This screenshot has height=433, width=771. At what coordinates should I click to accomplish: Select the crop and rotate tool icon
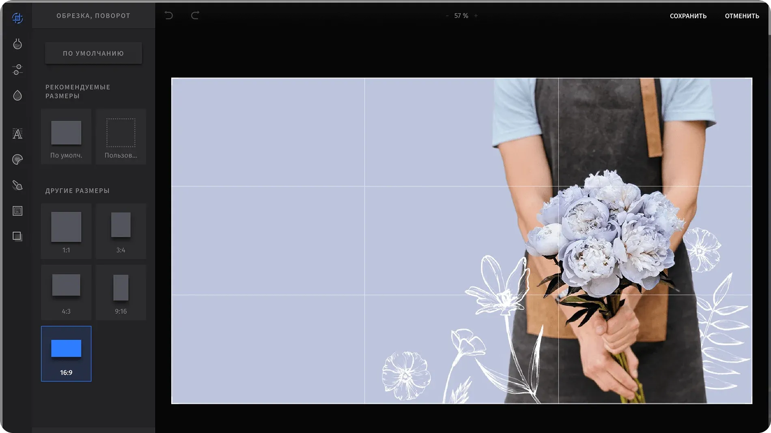tap(17, 18)
